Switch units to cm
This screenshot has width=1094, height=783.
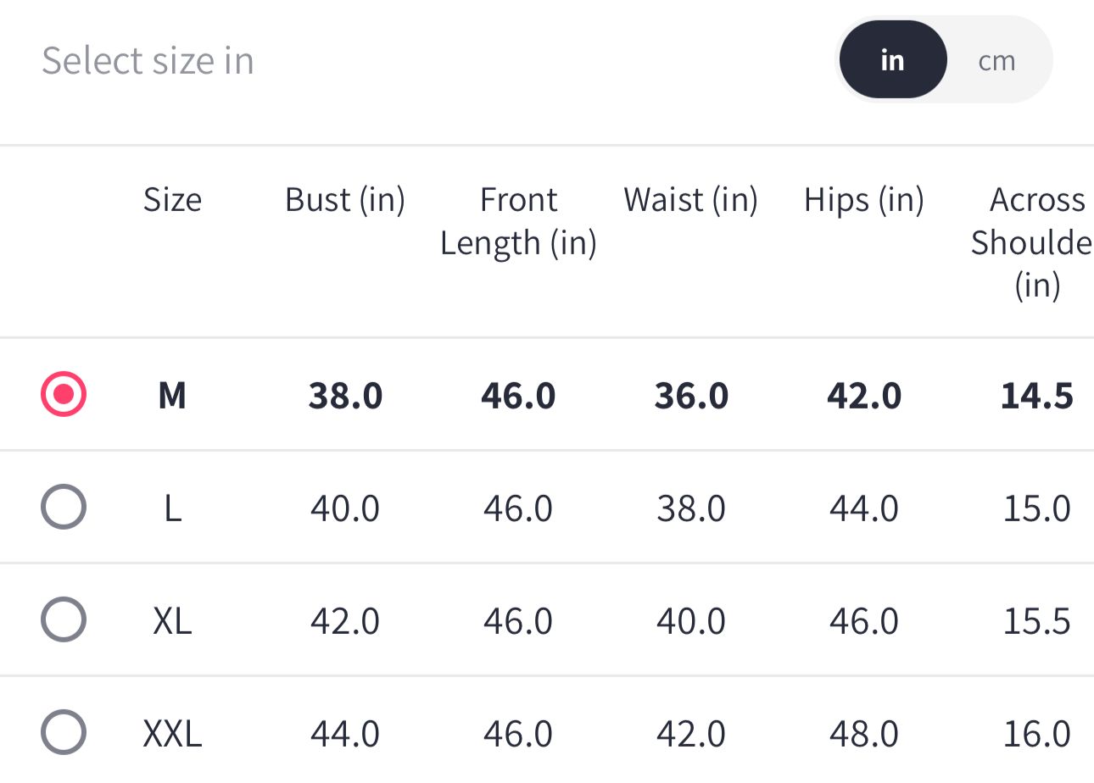(x=996, y=60)
